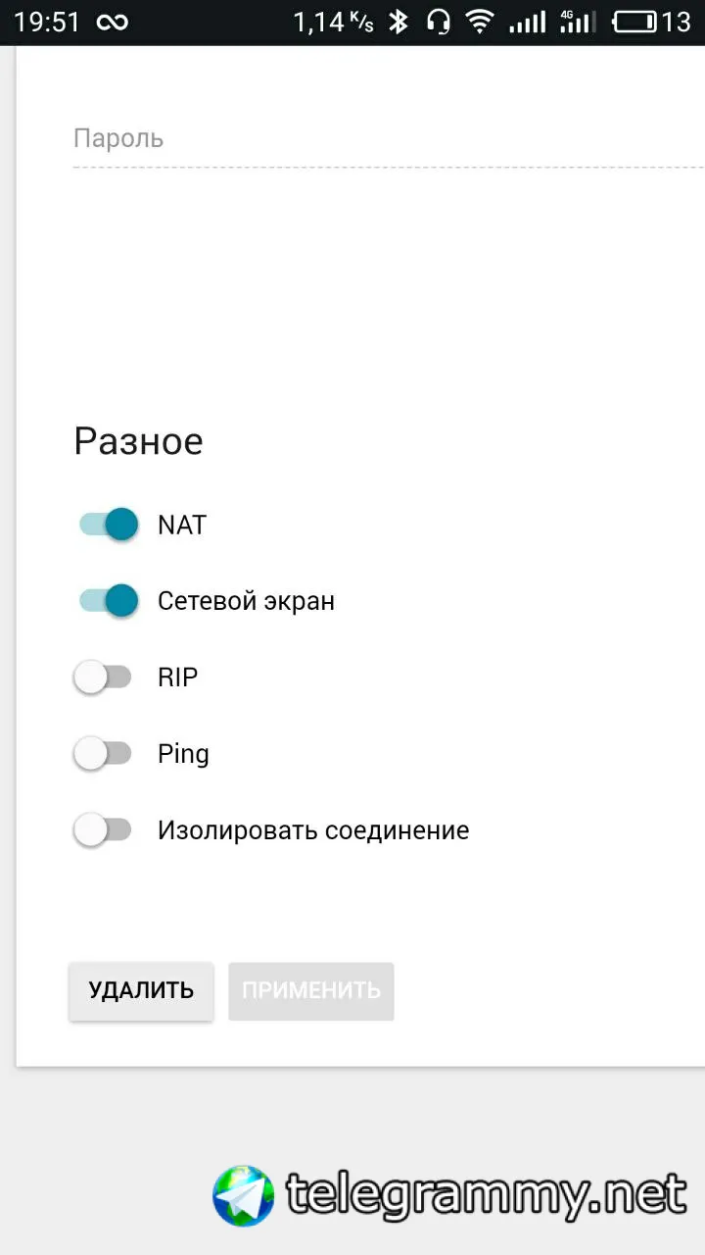
Task: Tap the 4G network indicator
Action: pos(574,22)
